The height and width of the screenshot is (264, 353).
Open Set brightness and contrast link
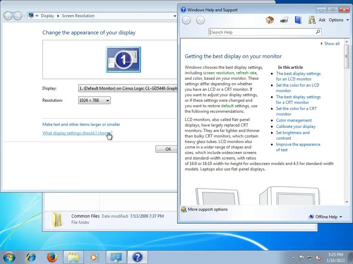(293, 135)
